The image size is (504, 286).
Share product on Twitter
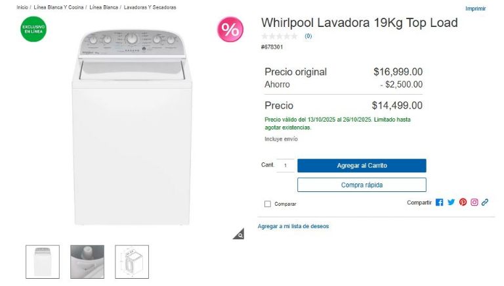[x=451, y=203]
